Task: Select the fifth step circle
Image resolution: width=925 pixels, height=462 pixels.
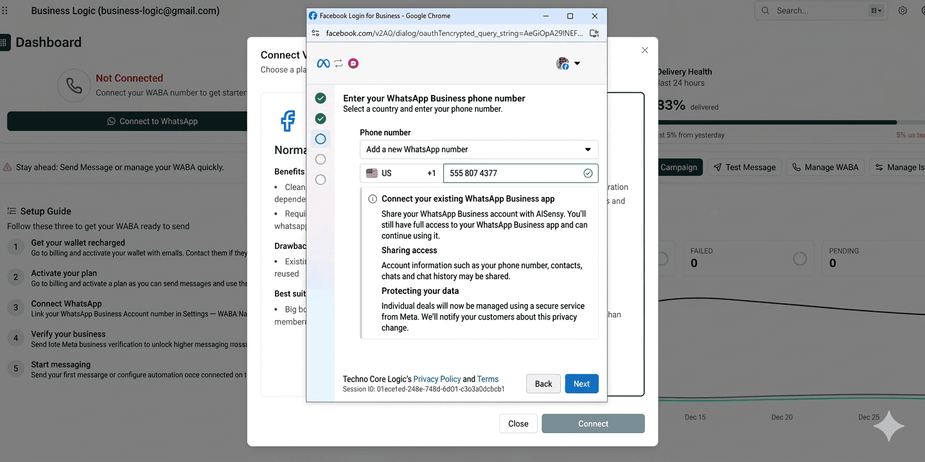Action: [321, 180]
